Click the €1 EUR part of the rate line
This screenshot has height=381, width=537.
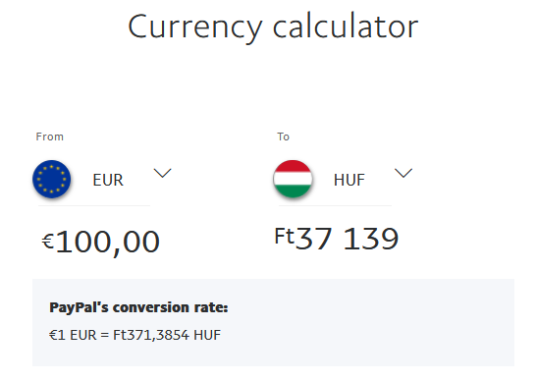pyautogui.click(x=73, y=335)
